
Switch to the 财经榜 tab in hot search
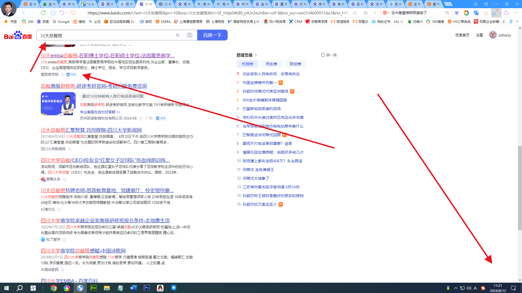[295, 64]
